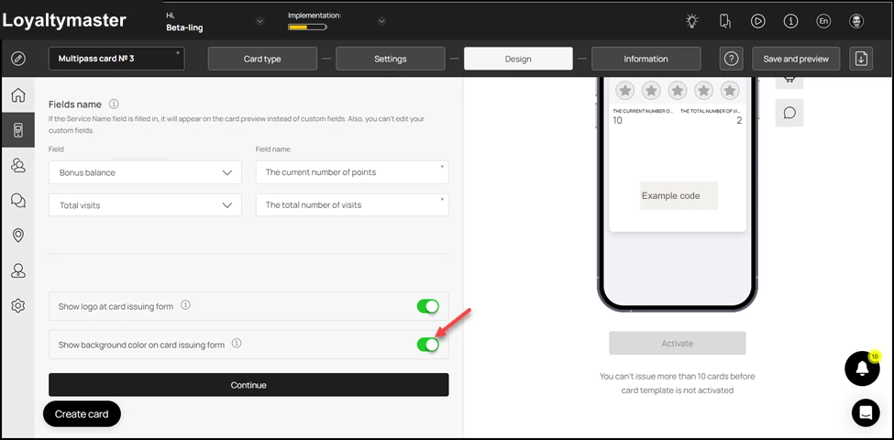Edit 'The total number of visits' field
The height and width of the screenshot is (440, 894).
coord(352,204)
